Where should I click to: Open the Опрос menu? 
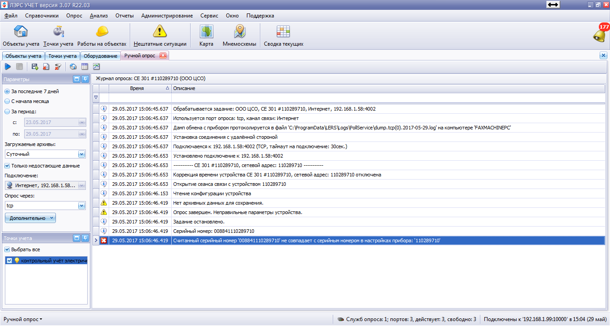point(74,16)
